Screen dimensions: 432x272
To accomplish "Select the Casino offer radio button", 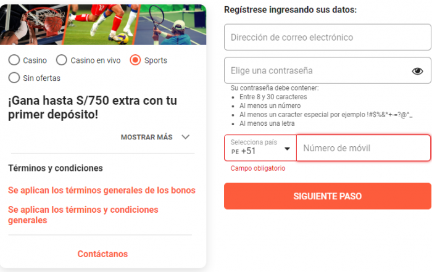I will 14,60.
